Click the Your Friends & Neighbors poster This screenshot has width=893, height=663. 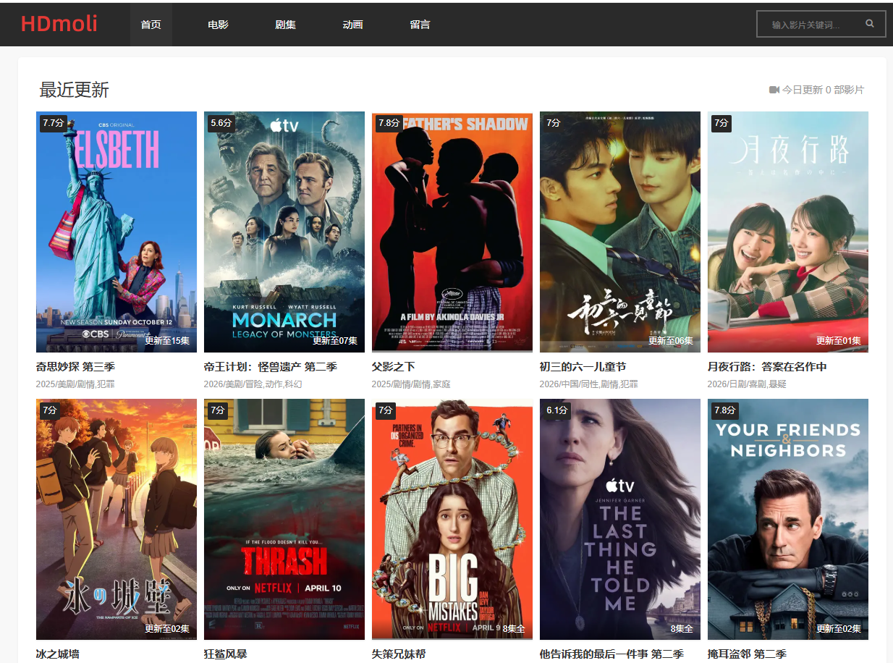pyautogui.click(x=788, y=519)
